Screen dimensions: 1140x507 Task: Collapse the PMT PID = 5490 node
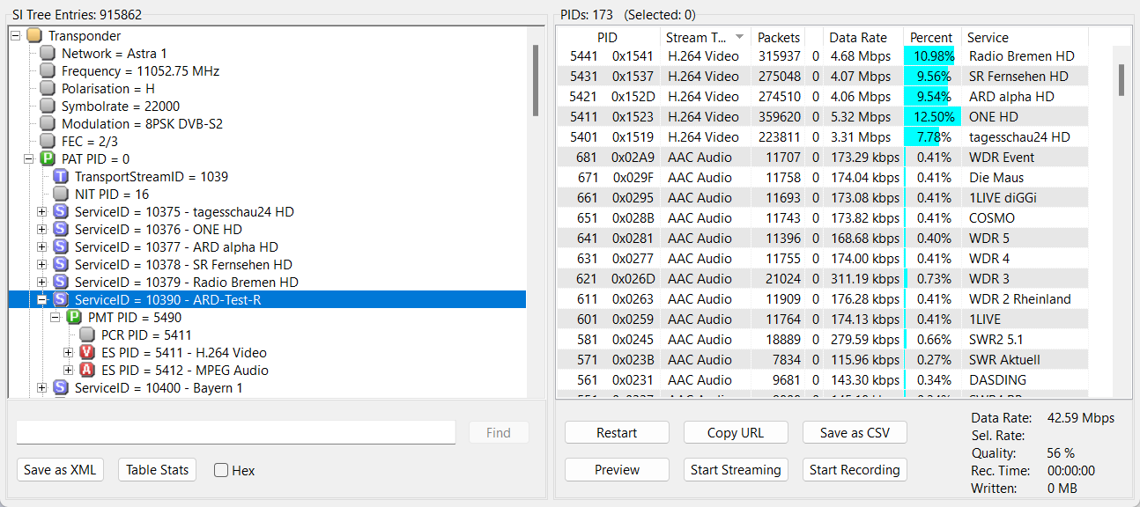(x=55, y=318)
